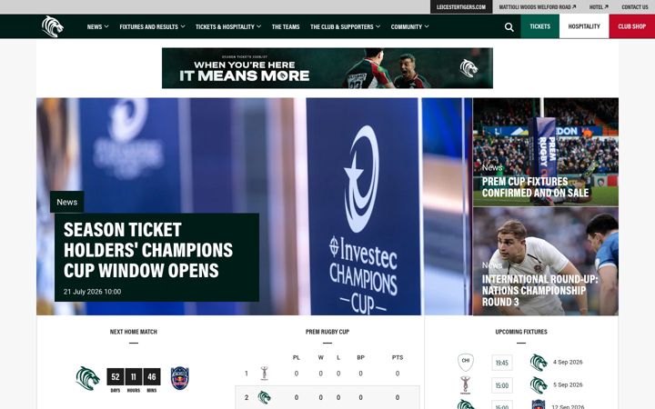Go to The Teams page
The image size is (655, 409).
(286, 26)
